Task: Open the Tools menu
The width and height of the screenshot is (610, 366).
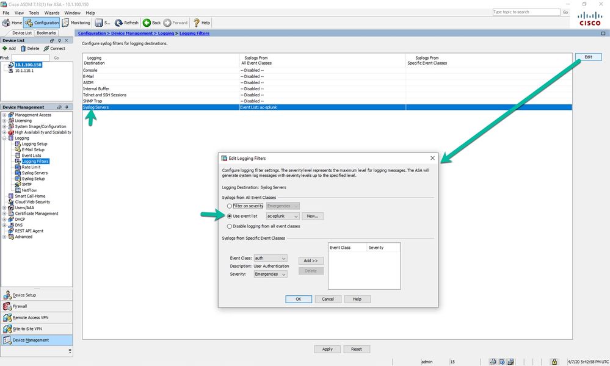Action: [34, 13]
